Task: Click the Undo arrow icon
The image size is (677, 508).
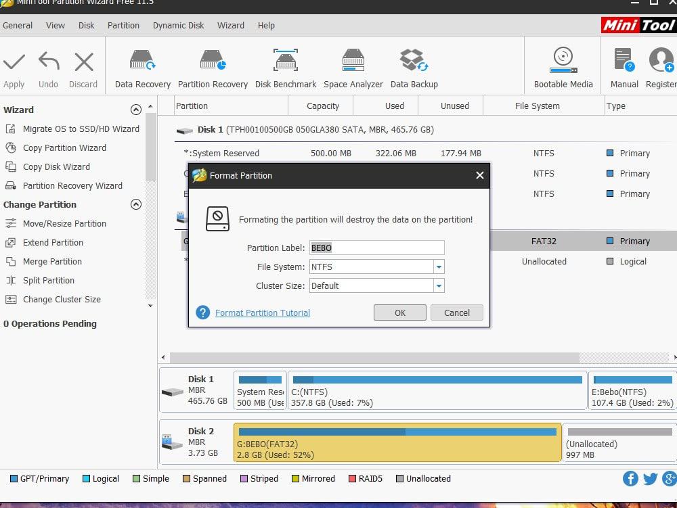Action: 49,62
